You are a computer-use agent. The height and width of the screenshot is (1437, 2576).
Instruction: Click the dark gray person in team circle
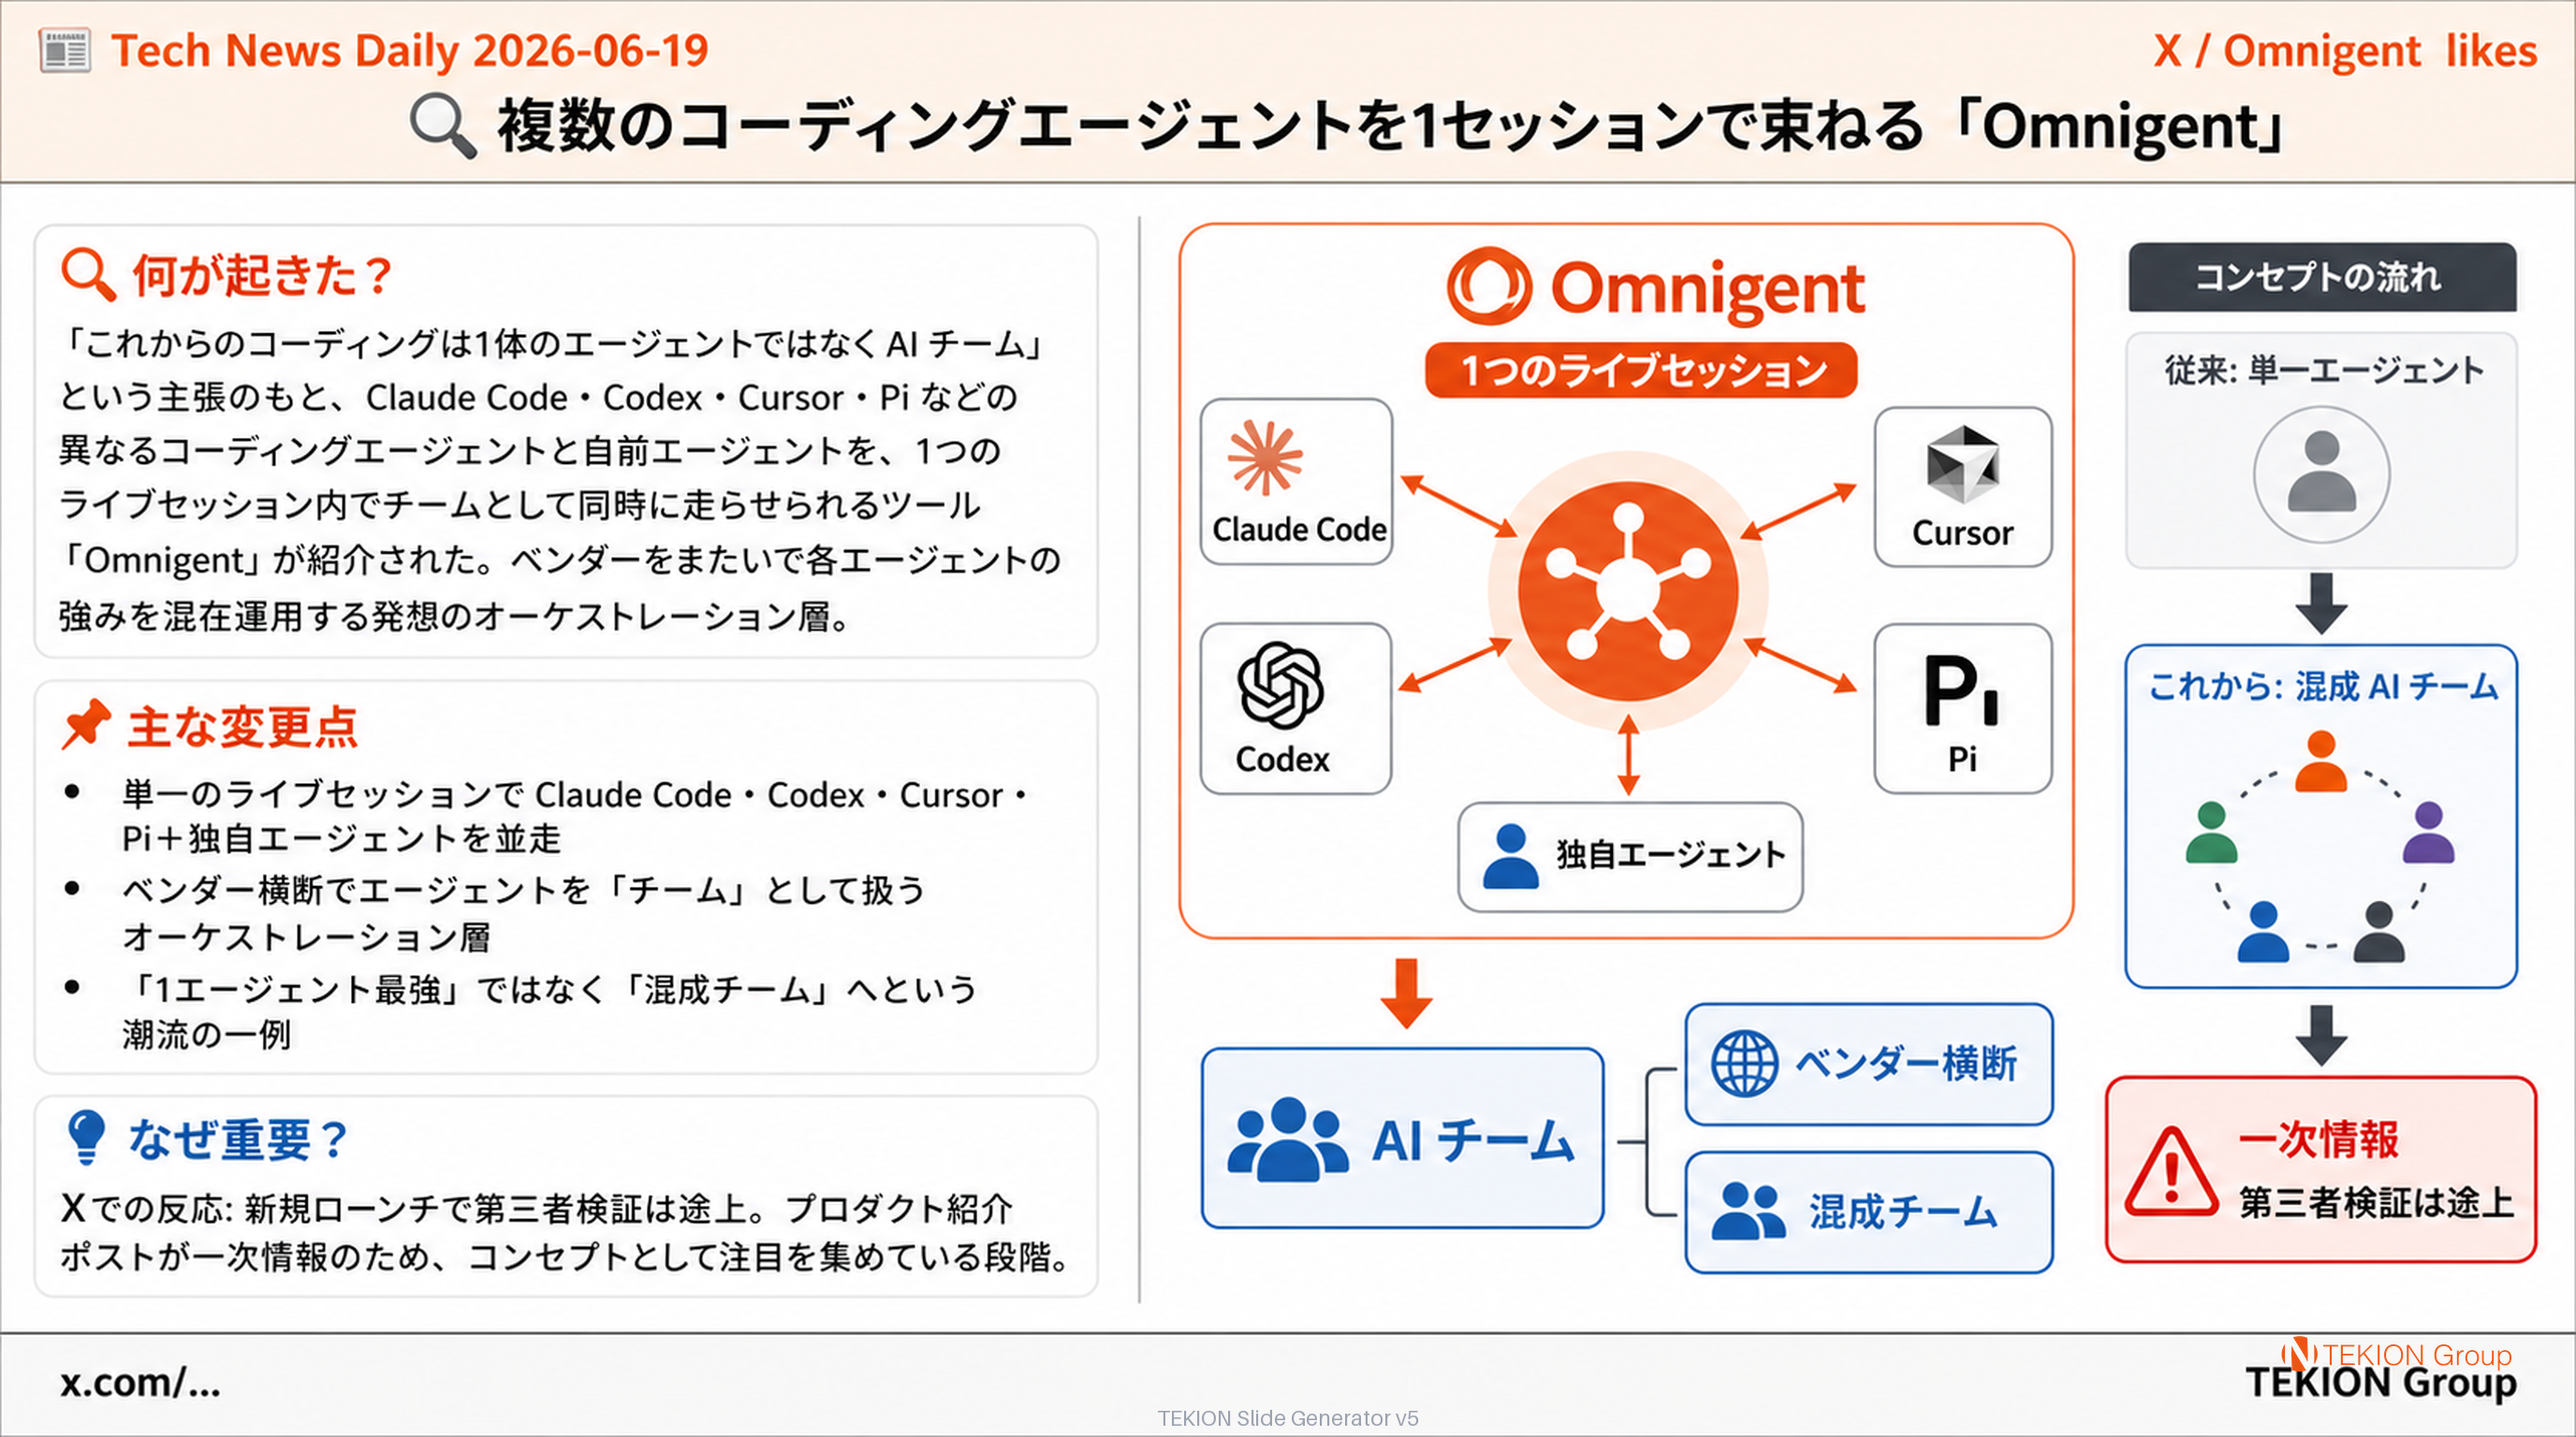click(2379, 933)
